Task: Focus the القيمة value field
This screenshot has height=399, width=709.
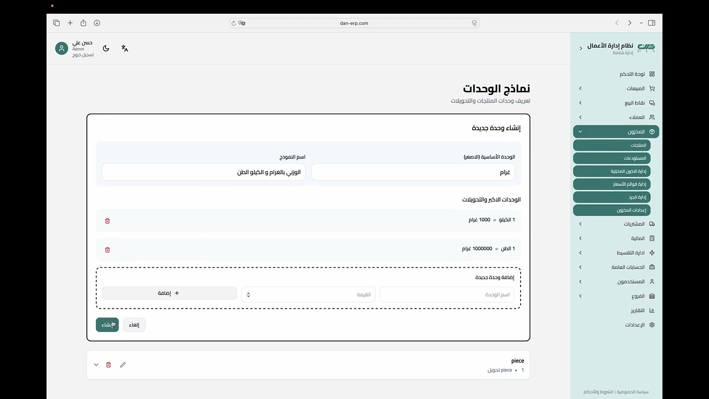Action: pyautogui.click(x=309, y=294)
